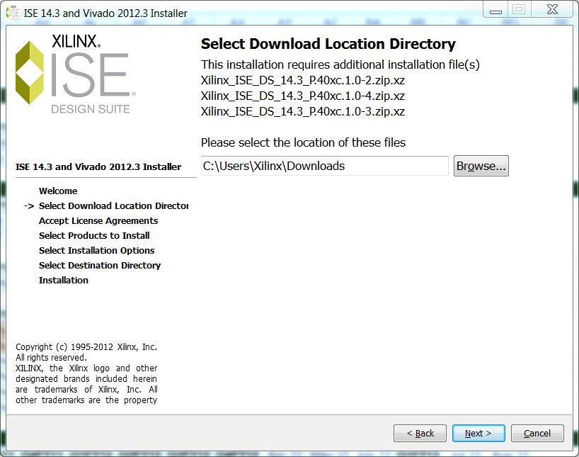Image resolution: width=579 pixels, height=457 pixels.
Task: Go to previous page with Back button
Action: 420,433
